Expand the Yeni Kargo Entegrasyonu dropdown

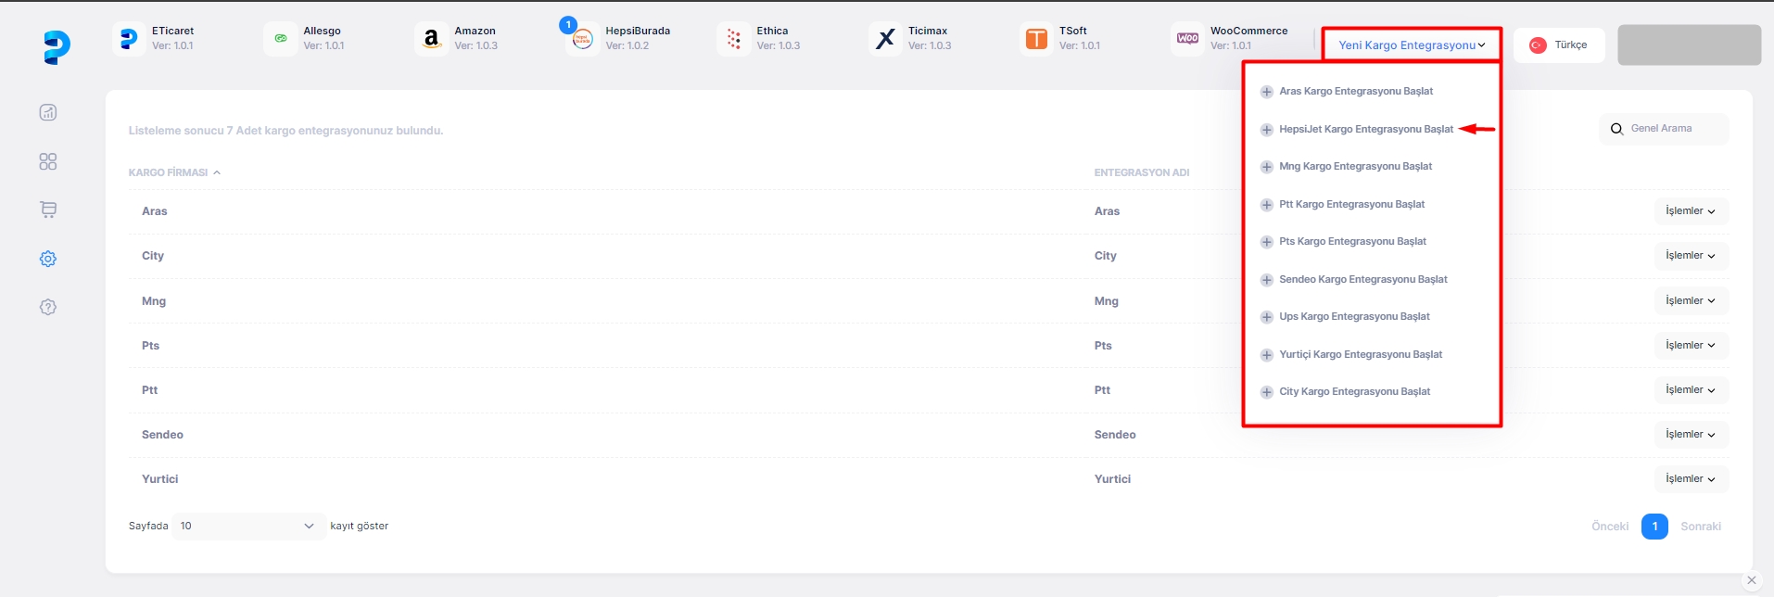coord(1411,44)
